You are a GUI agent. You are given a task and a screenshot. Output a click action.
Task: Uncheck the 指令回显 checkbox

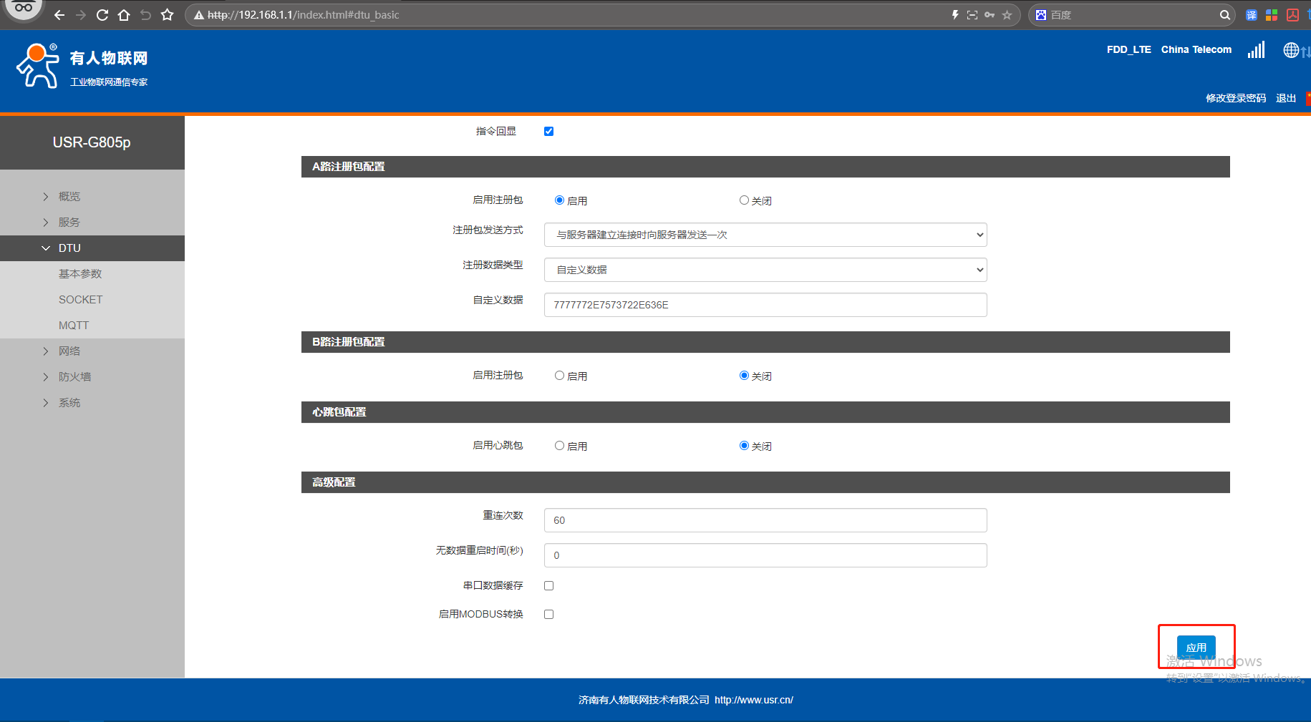pos(548,131)
